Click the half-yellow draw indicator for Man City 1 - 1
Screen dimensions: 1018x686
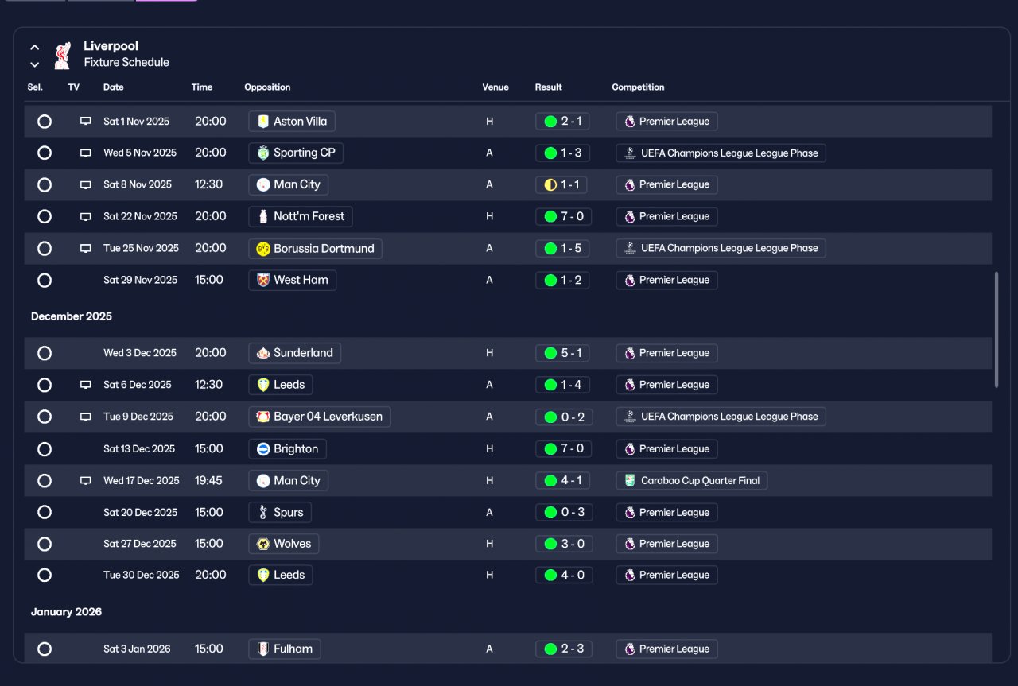tap(550, 184)
